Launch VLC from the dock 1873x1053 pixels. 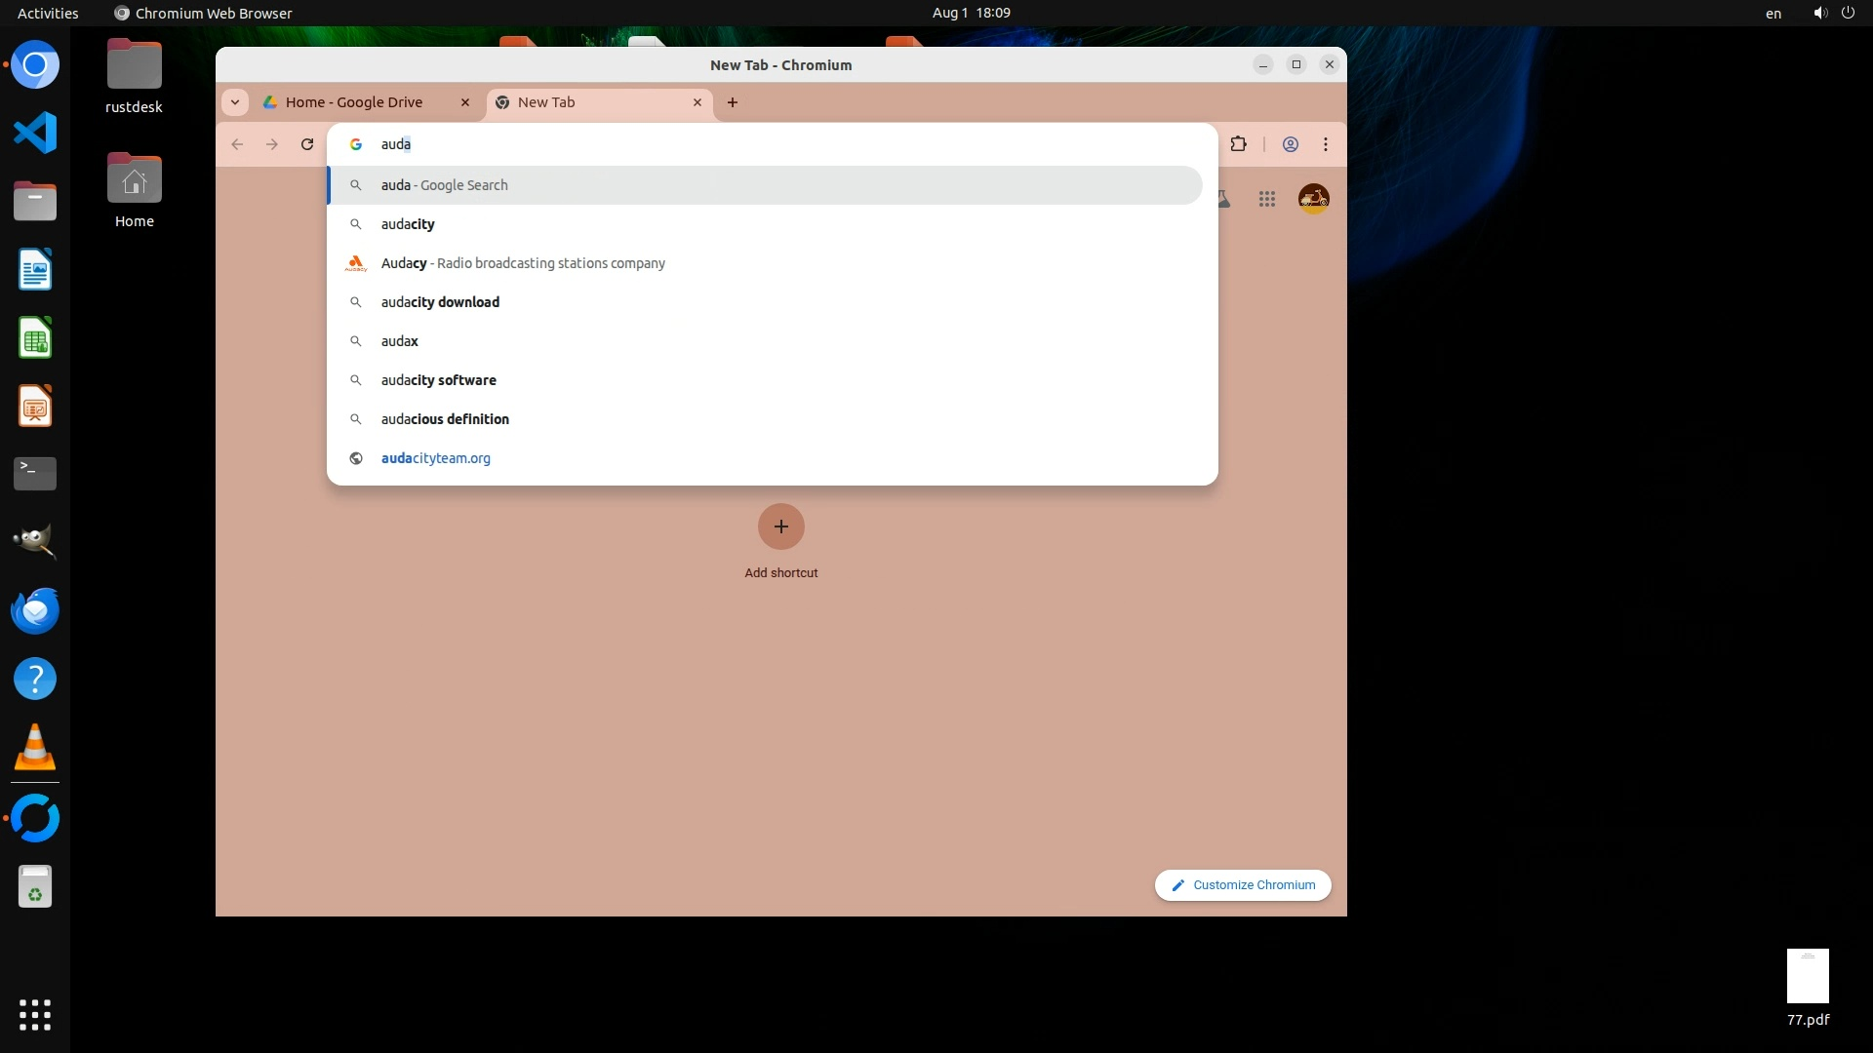point(35,748)
